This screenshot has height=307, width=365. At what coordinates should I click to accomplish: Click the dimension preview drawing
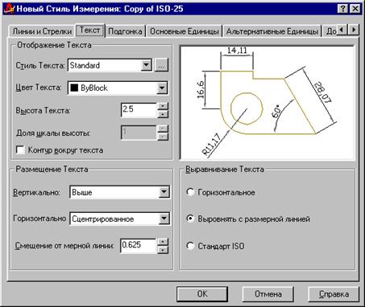tap(268, 103)
